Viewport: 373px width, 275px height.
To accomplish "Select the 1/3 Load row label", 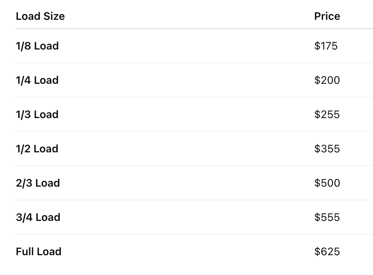I will [37, 115].
